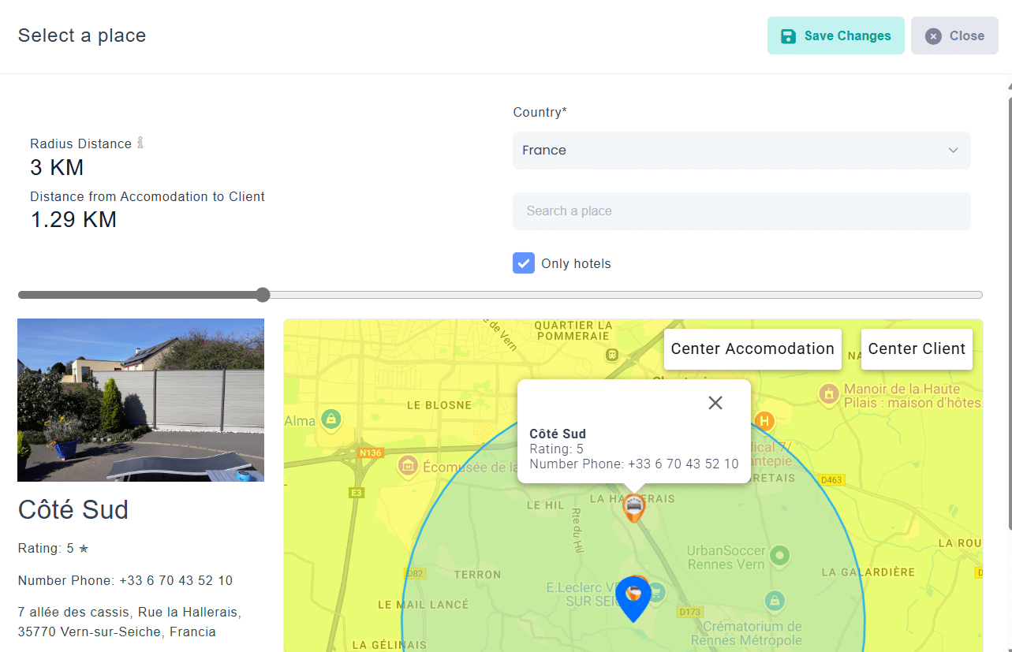The image size is (1012, 652).
Task: Click the 3 KM radius value
Action: (57, 167)
